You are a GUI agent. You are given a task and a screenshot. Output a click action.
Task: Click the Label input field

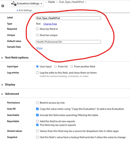[x=68, y=18]
